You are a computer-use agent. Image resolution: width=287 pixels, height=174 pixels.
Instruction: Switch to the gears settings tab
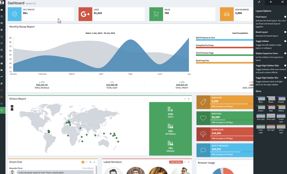pyautogui.click(x=282, y=2)
